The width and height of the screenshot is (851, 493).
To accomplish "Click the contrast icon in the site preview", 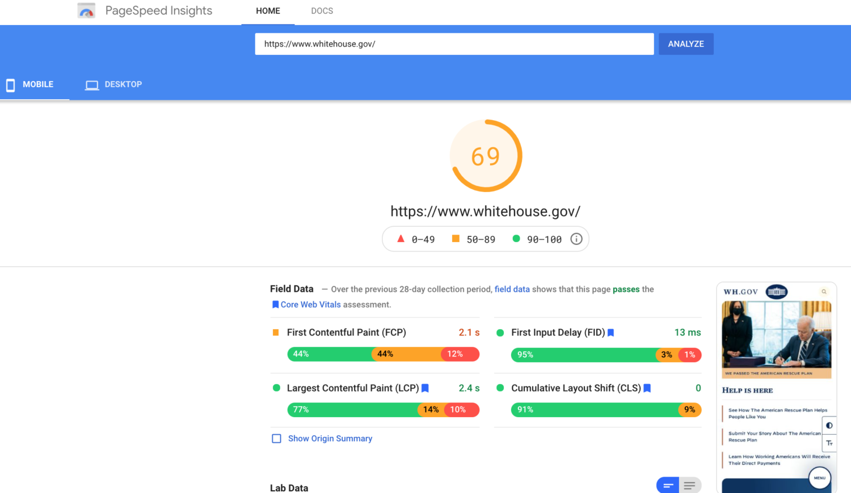I will [829, 426].
